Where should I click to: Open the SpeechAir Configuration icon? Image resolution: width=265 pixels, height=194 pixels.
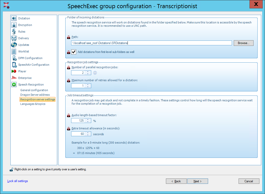[14, 65]
